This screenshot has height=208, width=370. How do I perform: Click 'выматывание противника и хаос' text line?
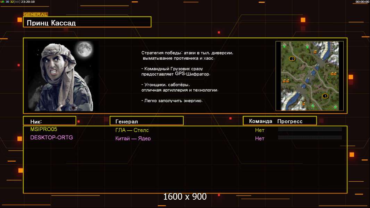tap(178, 58)
